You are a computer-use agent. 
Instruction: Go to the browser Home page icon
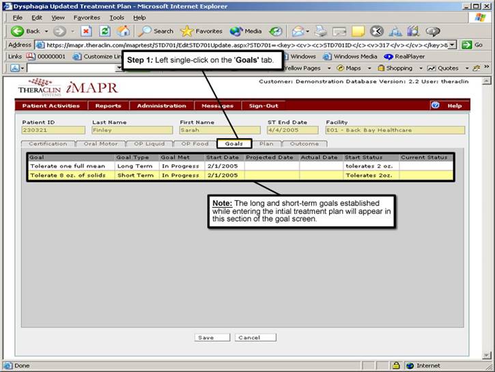pyautogui.click(x=123, y=31)
